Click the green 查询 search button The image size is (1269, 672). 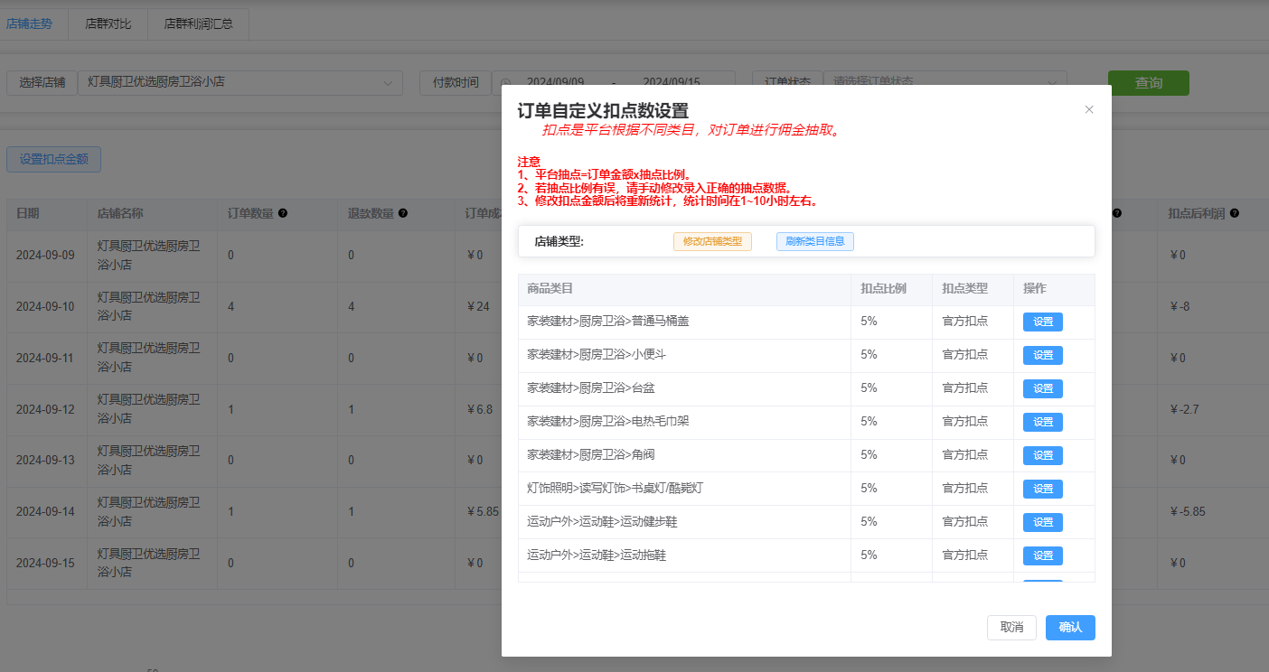[x=1148, y=83]
